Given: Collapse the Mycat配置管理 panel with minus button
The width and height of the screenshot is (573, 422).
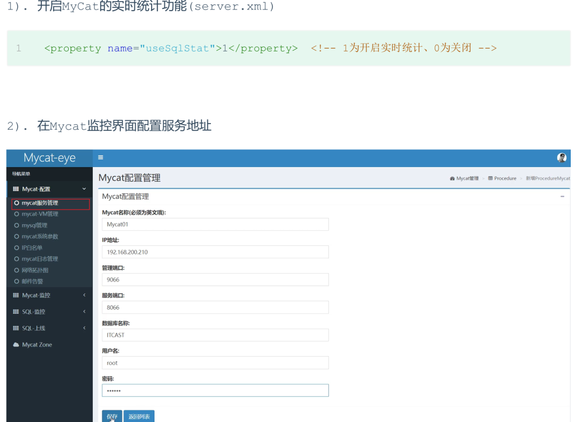Looking at the screenshot, I should click(x=562, y=197).
